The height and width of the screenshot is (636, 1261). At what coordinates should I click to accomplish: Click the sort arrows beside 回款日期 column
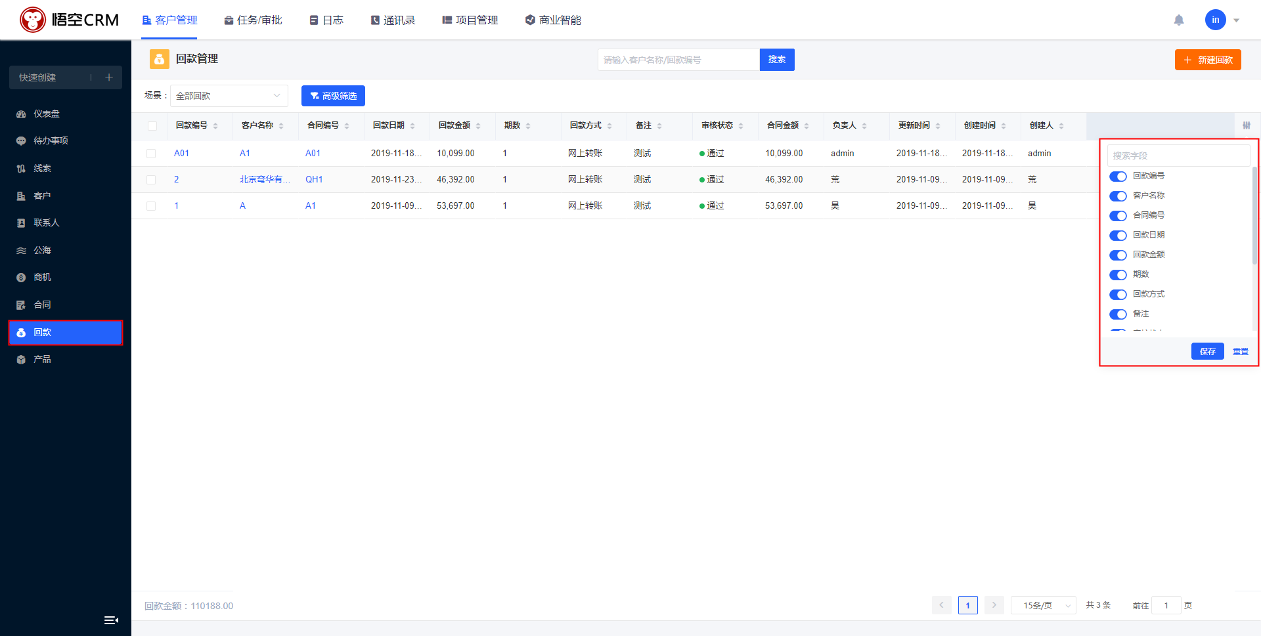pos(412,126)
